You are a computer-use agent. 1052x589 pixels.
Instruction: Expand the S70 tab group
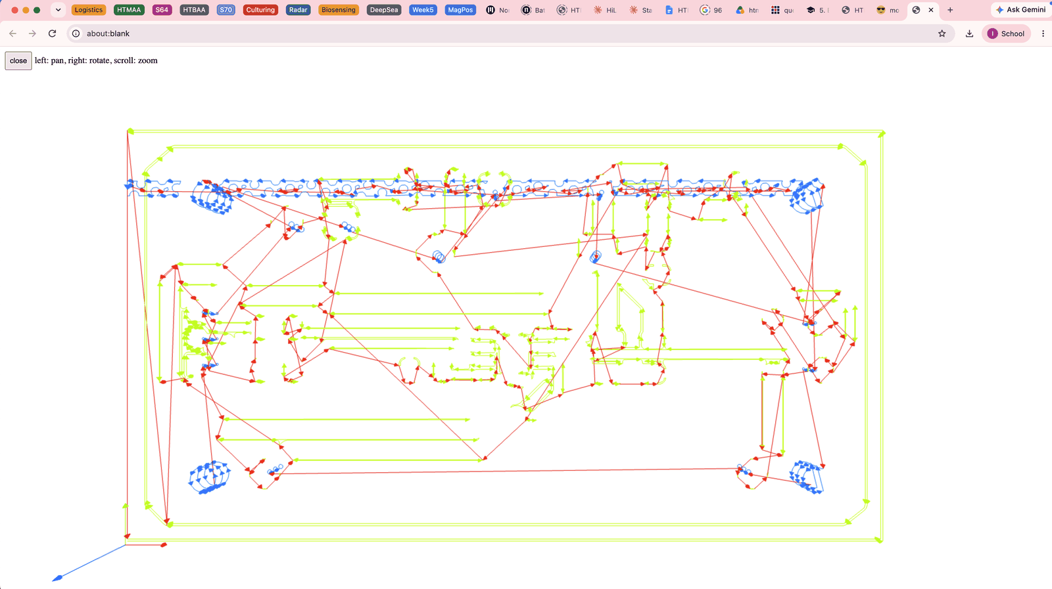[226, 10]
